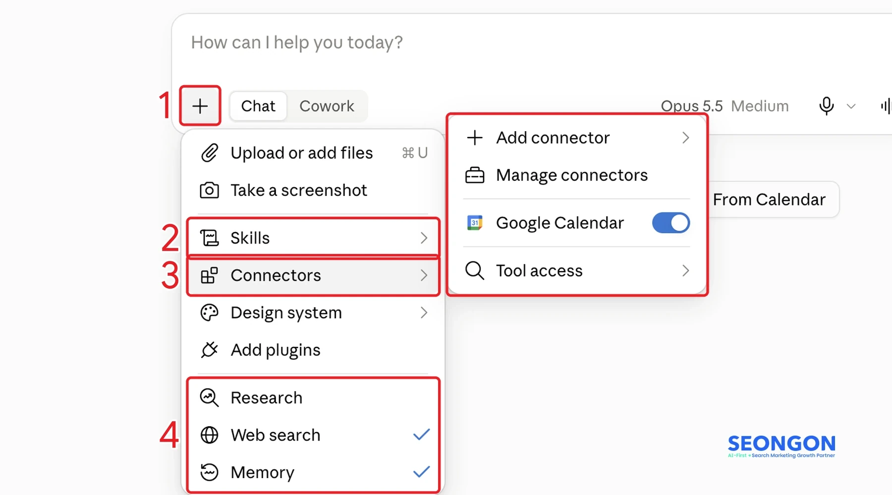This screenshot has width=892, height=495.
Task: Click the Tool access search icon
Action: [x=475, y=271]
